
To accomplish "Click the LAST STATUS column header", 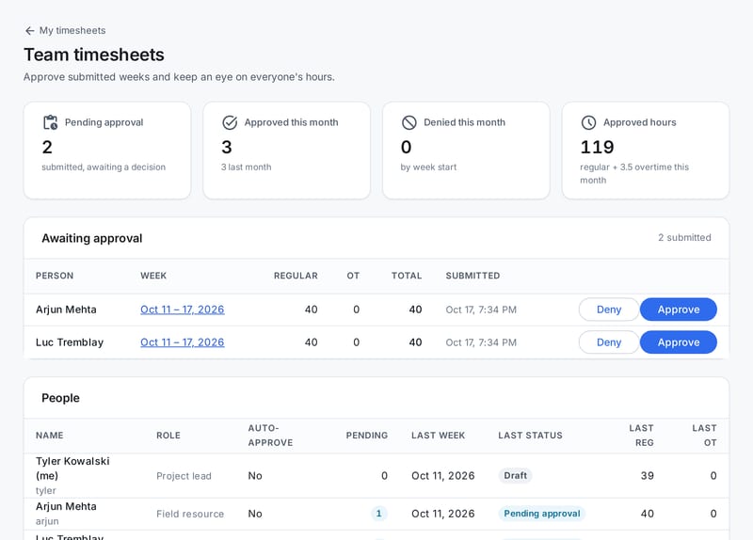I will (x=530, y=436).
